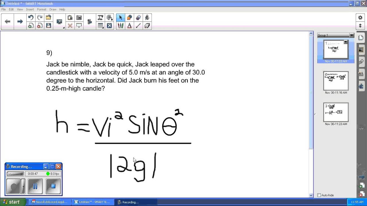Open the compass and math tools icon
Screen dimensions: 367x206
click(109, 18)
